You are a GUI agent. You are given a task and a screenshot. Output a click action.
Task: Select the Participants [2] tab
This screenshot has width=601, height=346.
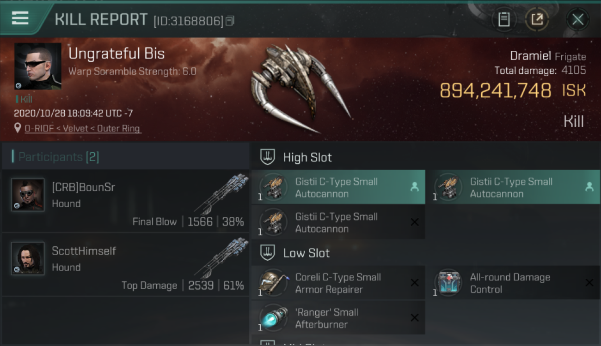58,157
